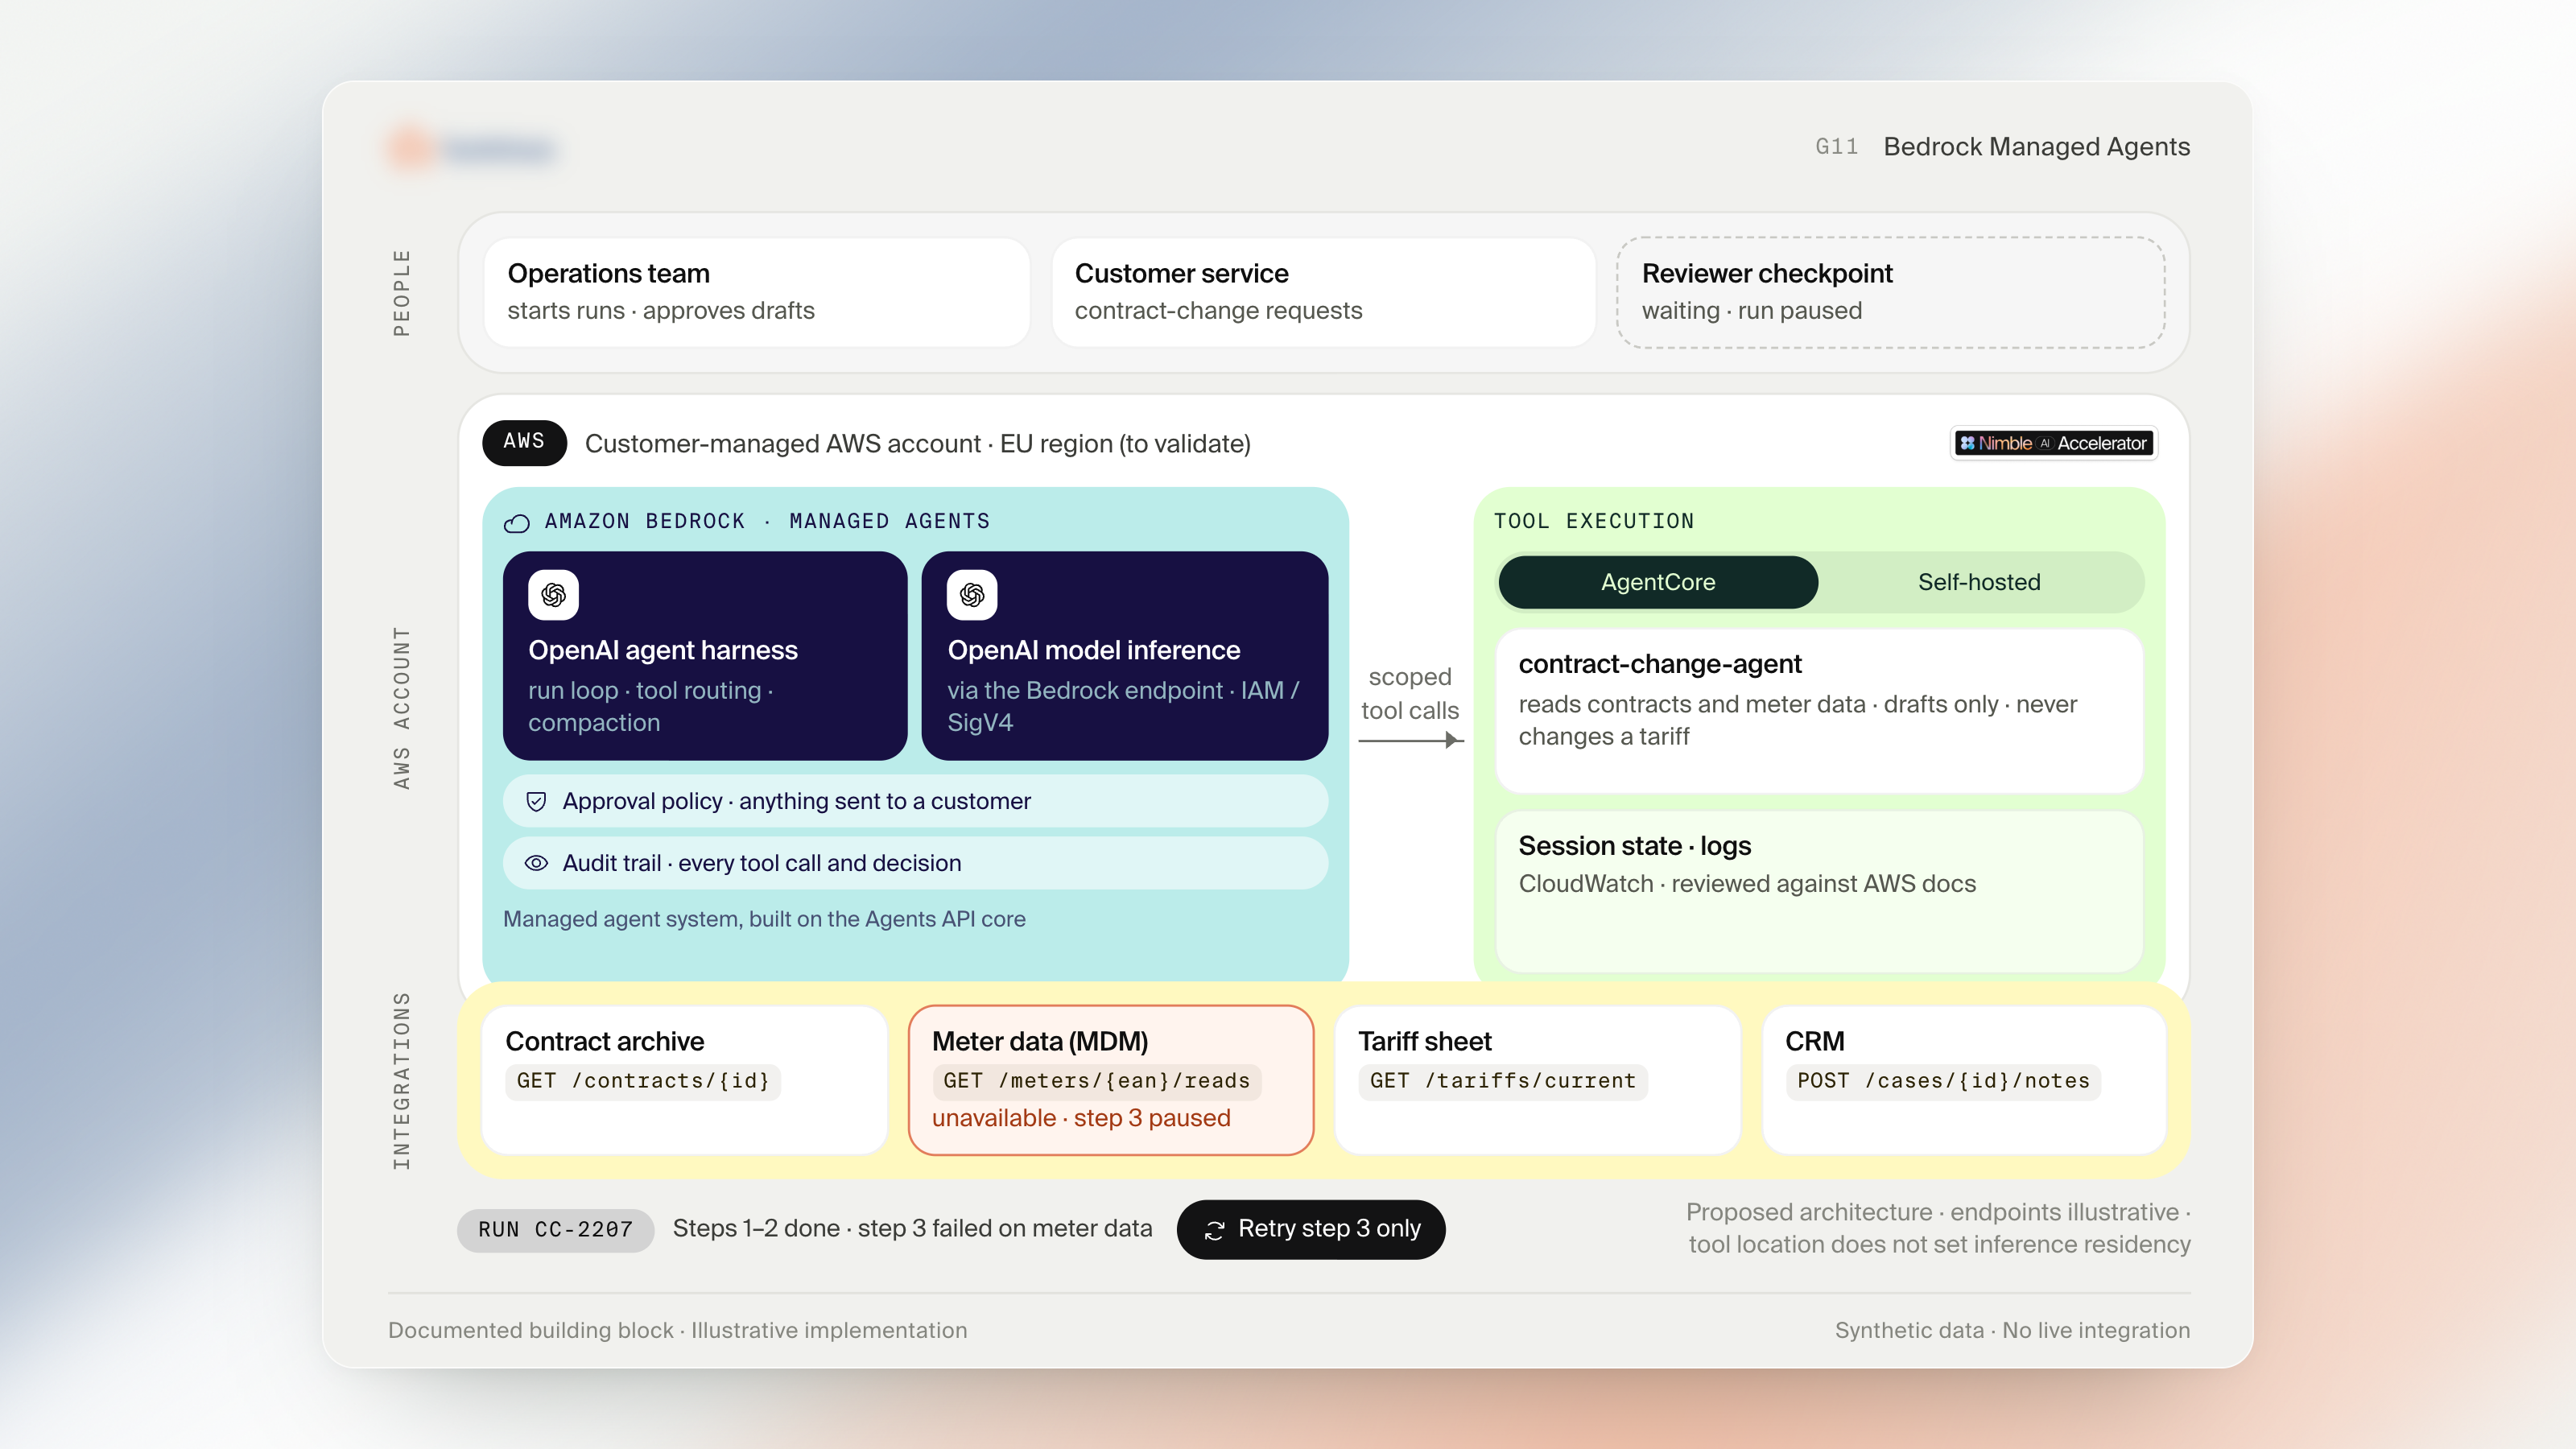Click the cloud icon beside Amazon Bedrock
This screenshot has width=2576, height=1449.
pos(517,523)
